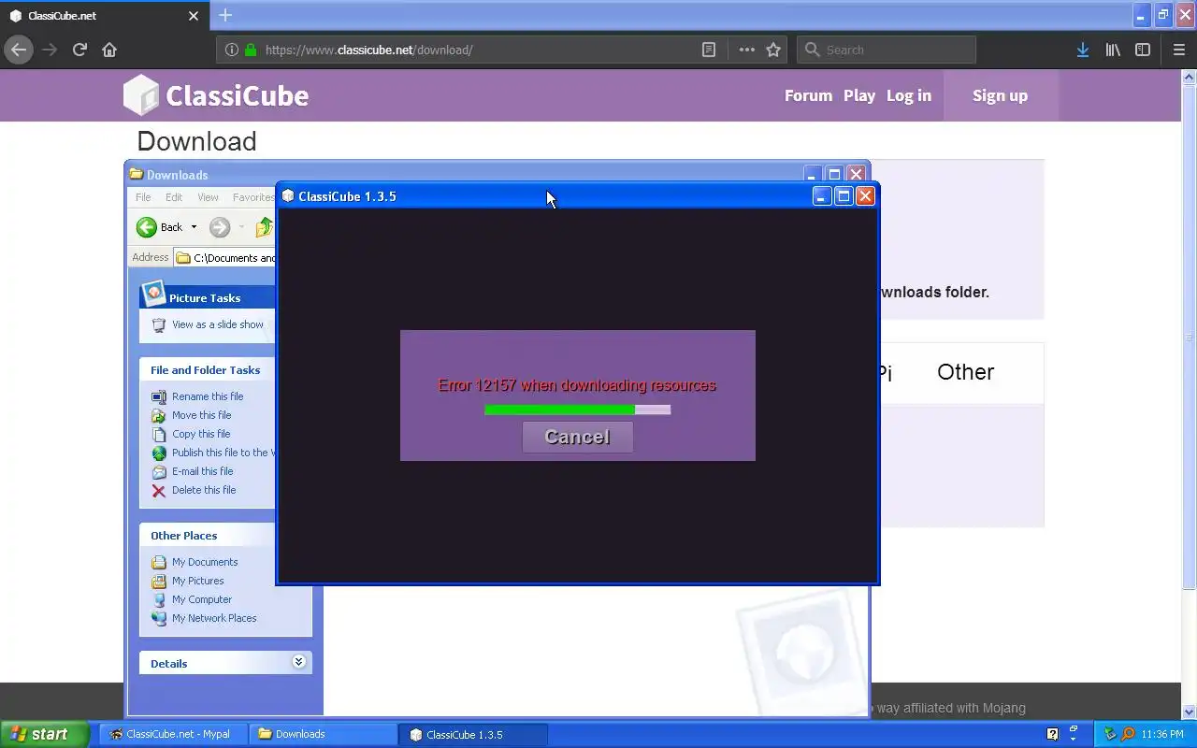Open browser hamburger menu

tap(1179, 50)
